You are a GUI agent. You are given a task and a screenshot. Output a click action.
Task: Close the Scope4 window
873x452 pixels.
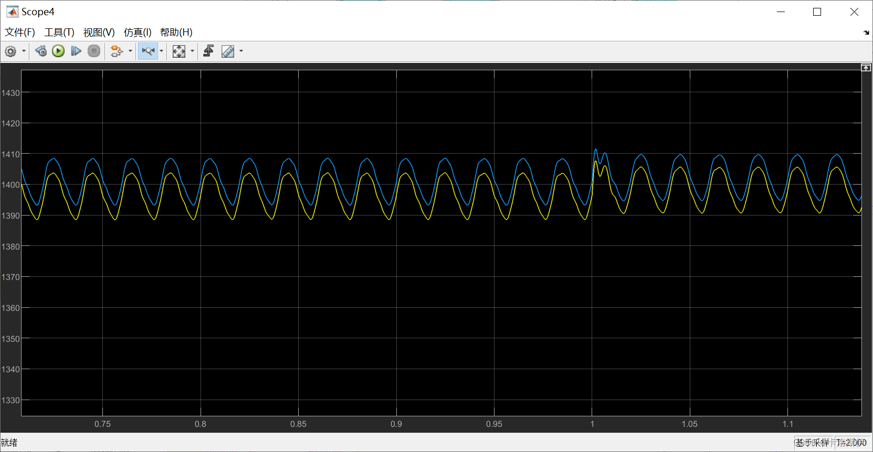pos(854,12)
